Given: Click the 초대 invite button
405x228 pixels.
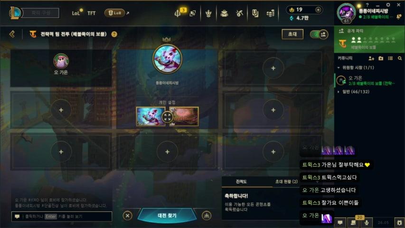Looking at the screenshot, I should coord(292,34).
